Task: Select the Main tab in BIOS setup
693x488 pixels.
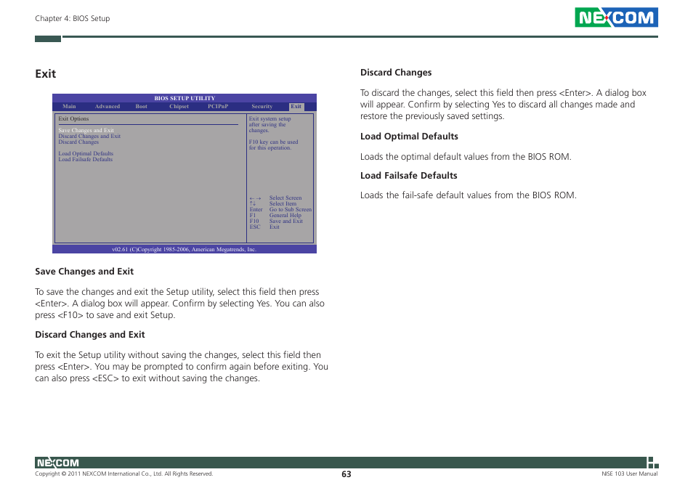Action: click(x=69, y=107)
